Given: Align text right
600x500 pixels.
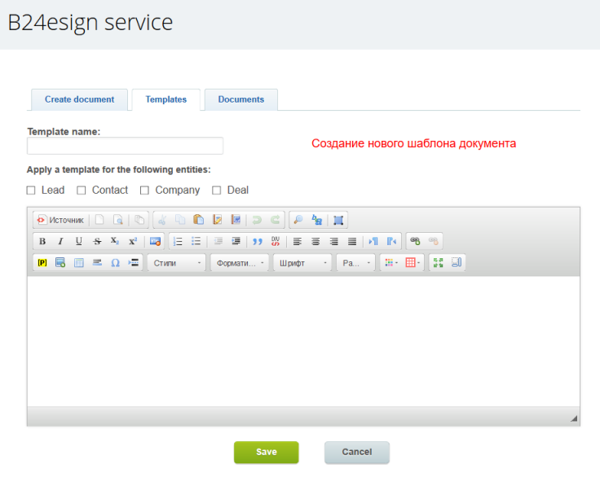Looking at the screenshot, I should [x=334, y=241].
